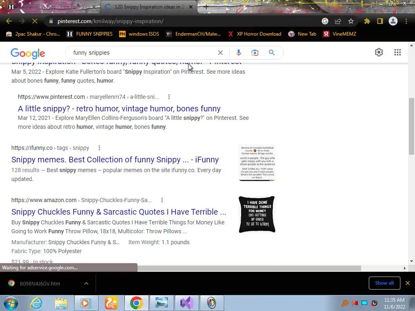Open Chrome profile avatar

click(393, 21)
